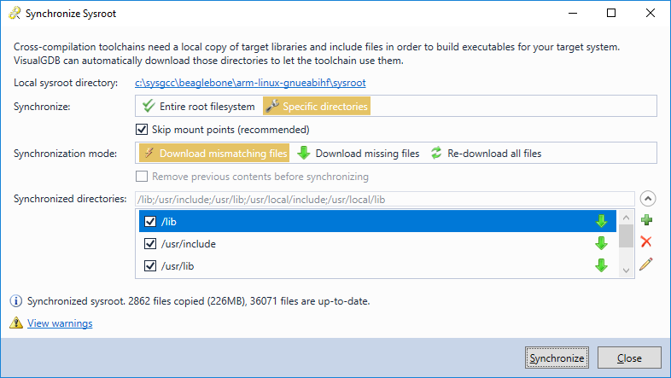This screenshot has width=671, height=378.
Task: Toggle Skip mount points checkbox
Action: click(142, 130)
